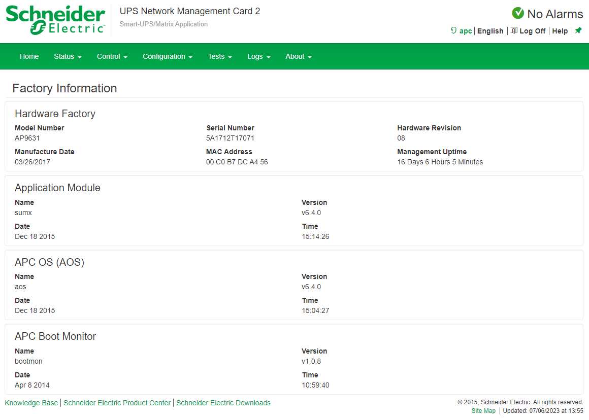Select Application Module time 15:14:26
The height and width of the screenshot is (420, 589).
coord(315,237)
